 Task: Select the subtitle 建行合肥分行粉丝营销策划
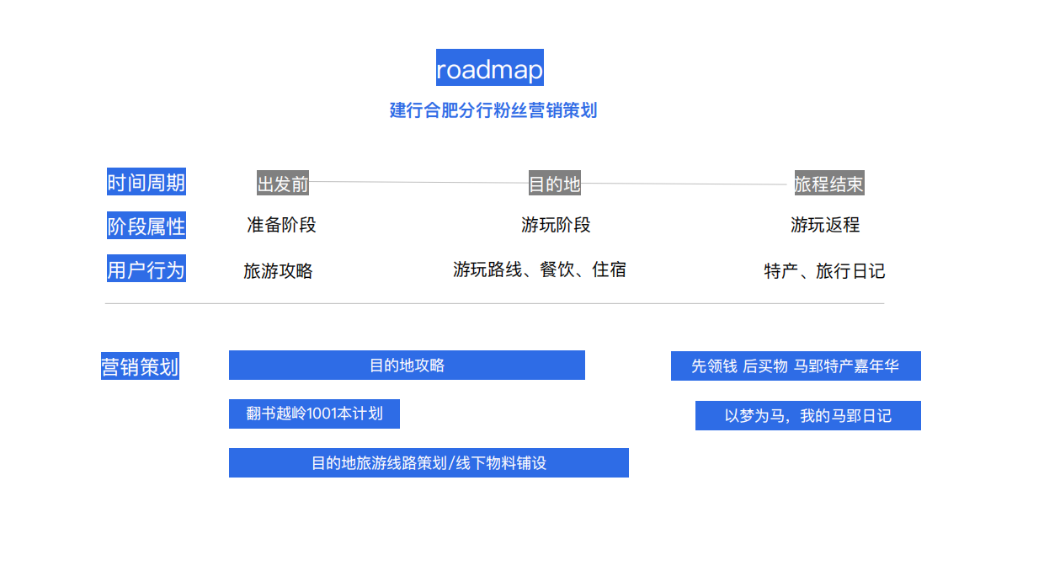[x=490, y=110]
